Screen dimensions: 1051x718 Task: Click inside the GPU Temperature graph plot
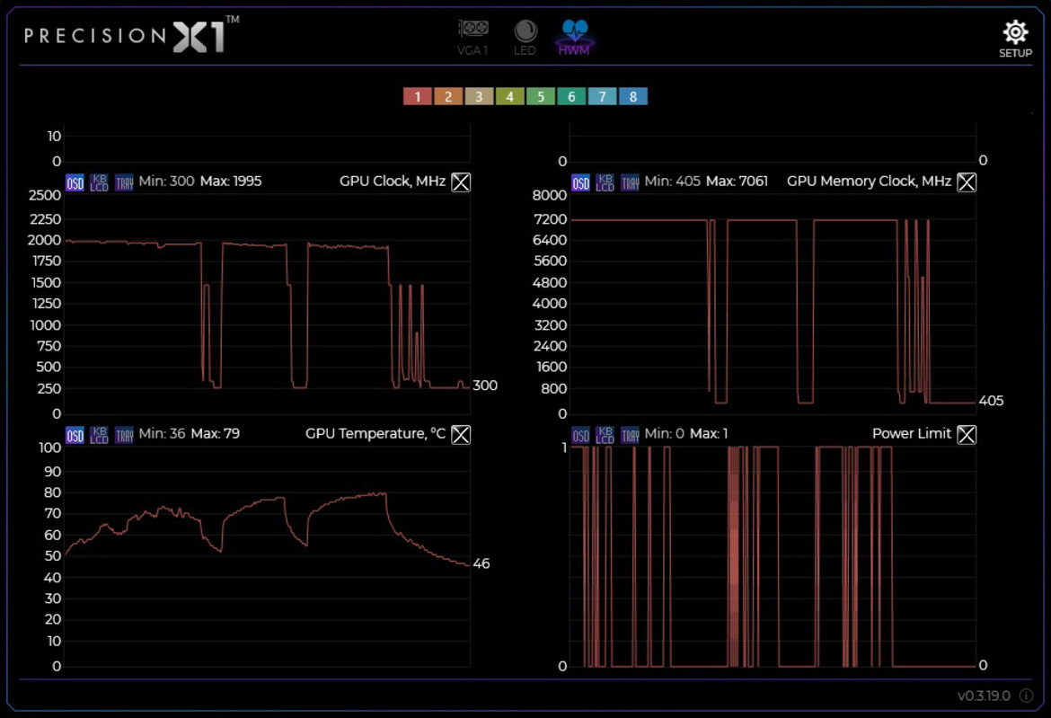pos(268,556)
